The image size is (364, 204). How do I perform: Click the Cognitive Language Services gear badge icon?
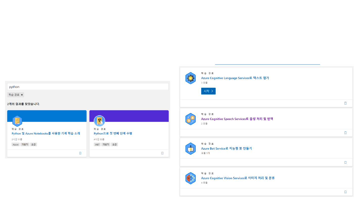(190, 78)
